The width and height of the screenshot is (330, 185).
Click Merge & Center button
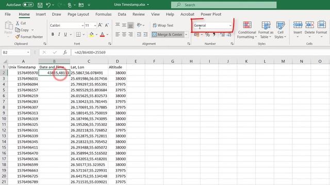pos(167,34)
